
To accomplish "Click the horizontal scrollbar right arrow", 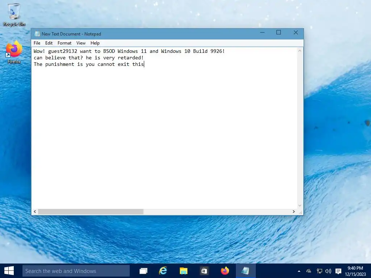I will coord(293,211).
